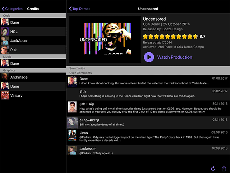Click Valsary's red avatar picture
Image resolution: width=230 pixels, height=173 pixels.
(5, 95)
